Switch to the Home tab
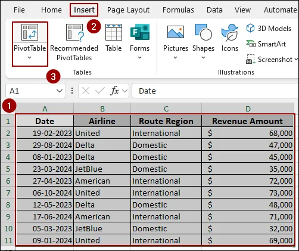Viewport: 299px width, 251px height. tap(51, 10)
